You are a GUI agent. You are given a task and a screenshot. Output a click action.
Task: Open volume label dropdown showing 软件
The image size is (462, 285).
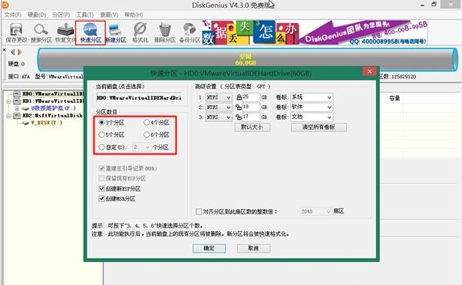tap(312, 108)
